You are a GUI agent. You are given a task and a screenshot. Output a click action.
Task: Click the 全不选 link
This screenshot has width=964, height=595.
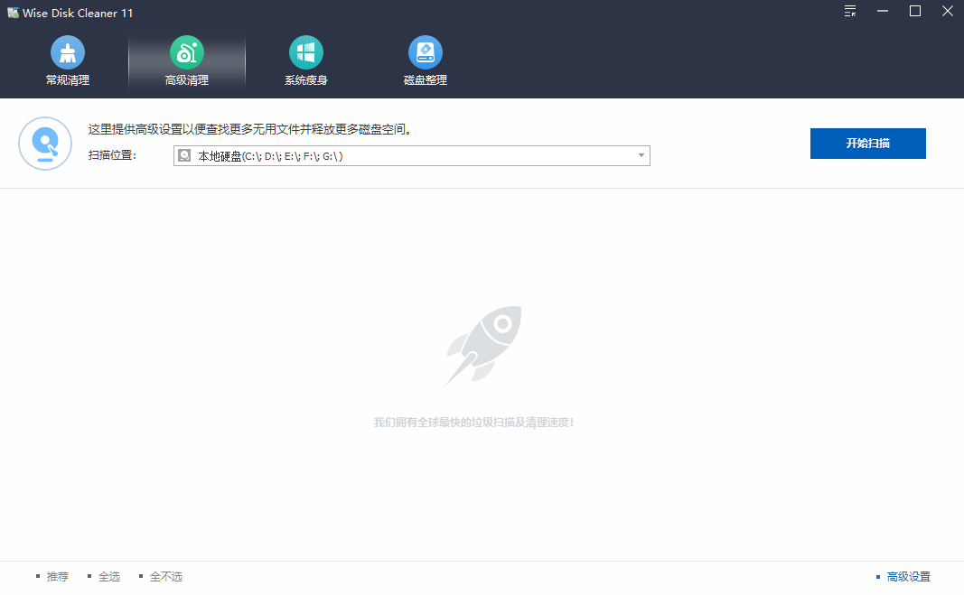[x=166, y=577]
